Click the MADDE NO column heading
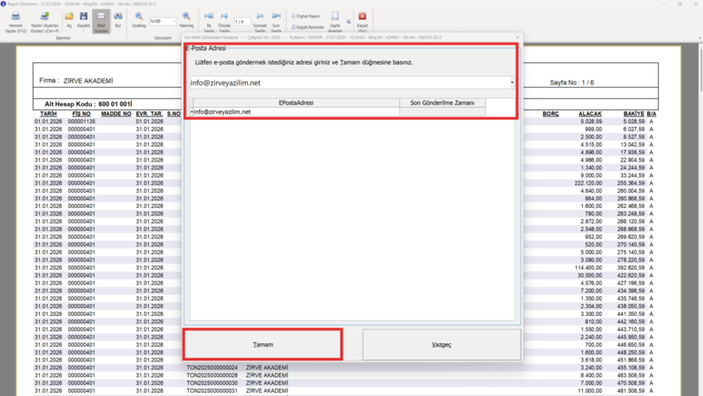 click(x=116, y=114)
